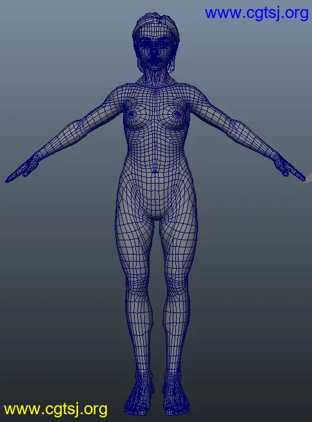Click the forearm at image right side
Viewport: 312px width, 422px height.
click(253, 139)
